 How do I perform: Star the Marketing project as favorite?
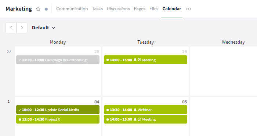pos(38,9)
